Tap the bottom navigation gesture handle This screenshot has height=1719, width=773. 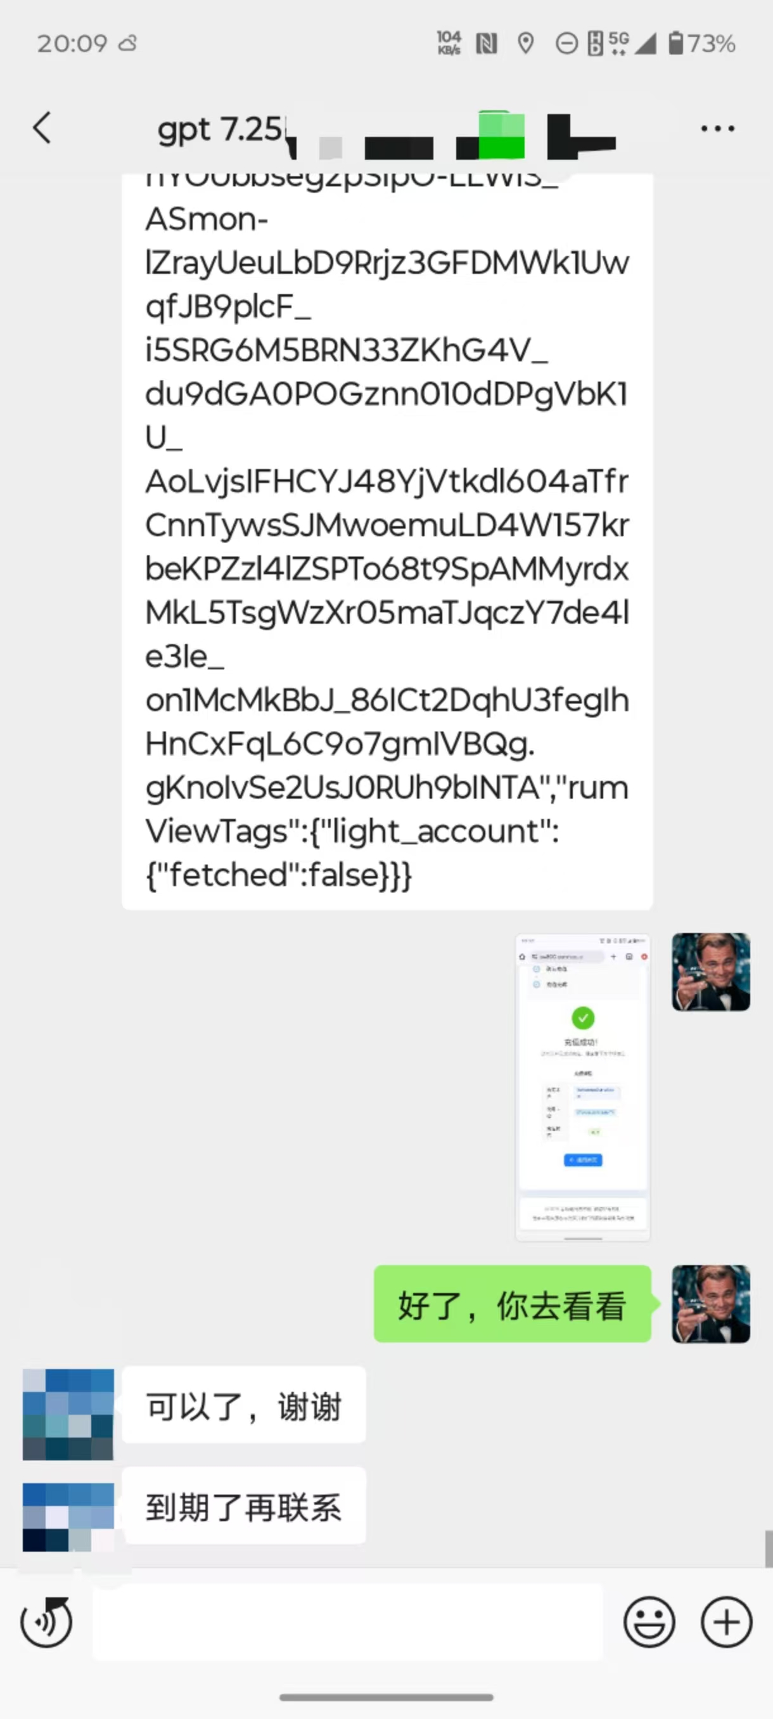coord(386,1697)
